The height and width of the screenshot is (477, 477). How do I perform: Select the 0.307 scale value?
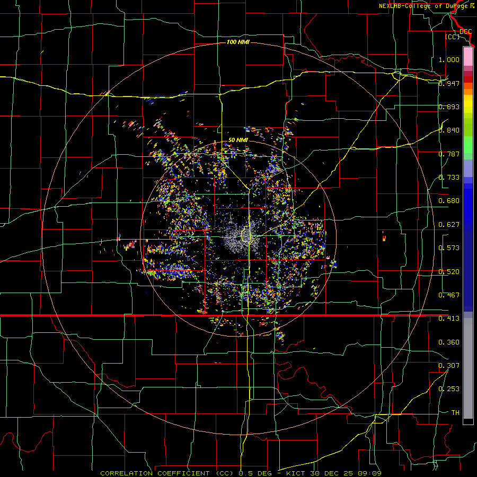point(449,366)
